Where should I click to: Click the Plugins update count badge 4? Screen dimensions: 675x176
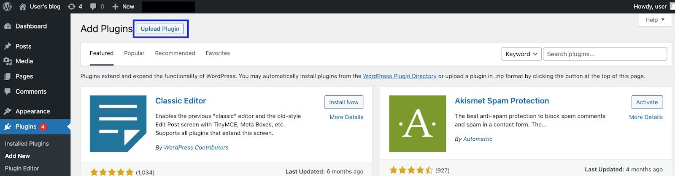(x=43, y=127)
